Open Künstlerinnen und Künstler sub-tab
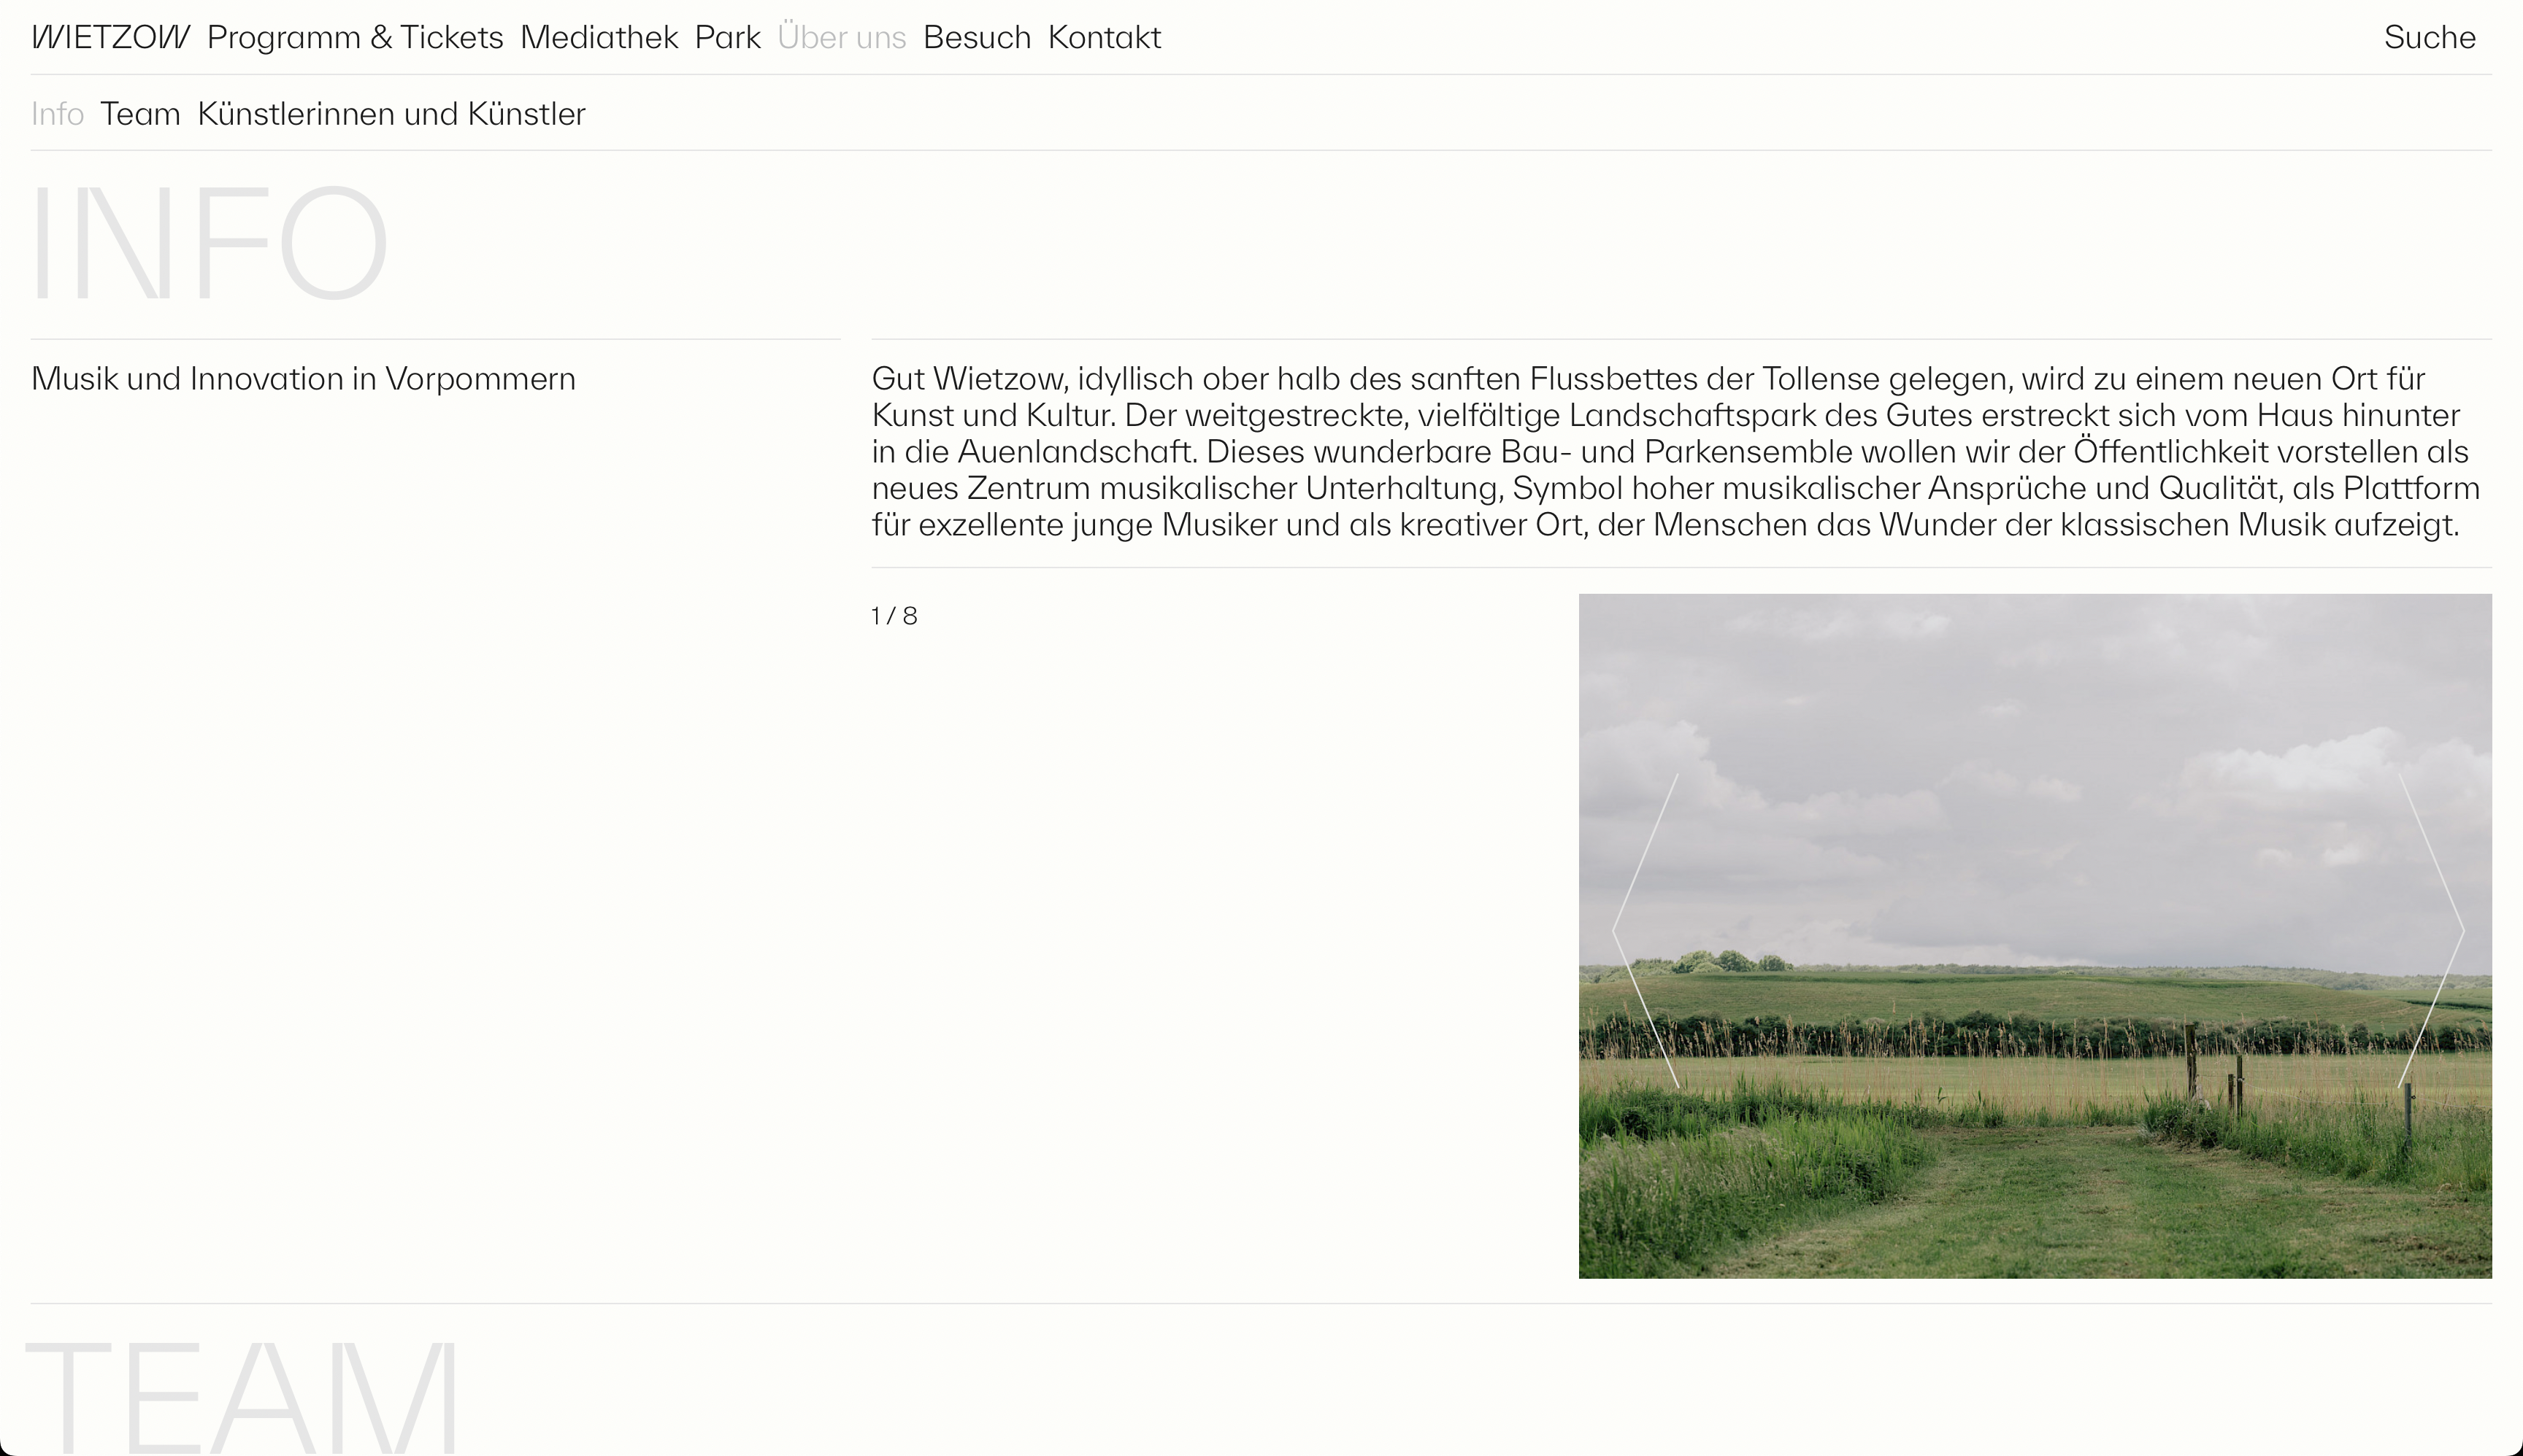The width and height of the screenshot is (2523, 1456). 391,114
